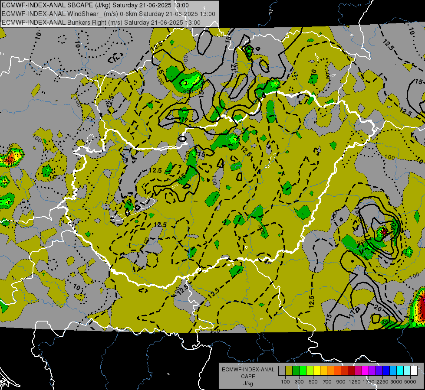Click the magenta legend swatch
The width and height of the screenshot is (425, 390).
tap(366, 371)
